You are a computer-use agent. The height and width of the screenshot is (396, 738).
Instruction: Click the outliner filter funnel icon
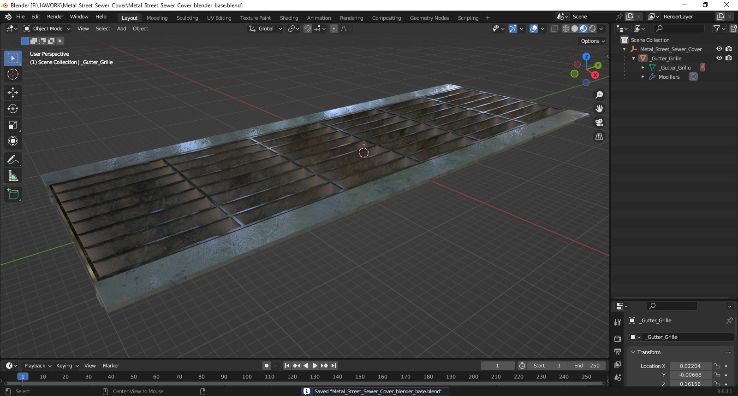click(x=716, y=29)
